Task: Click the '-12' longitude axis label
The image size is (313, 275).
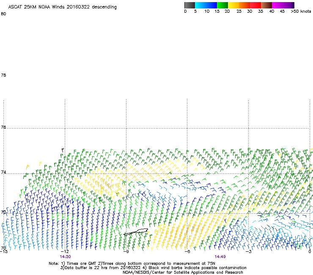Action: (x=65, y=251)
